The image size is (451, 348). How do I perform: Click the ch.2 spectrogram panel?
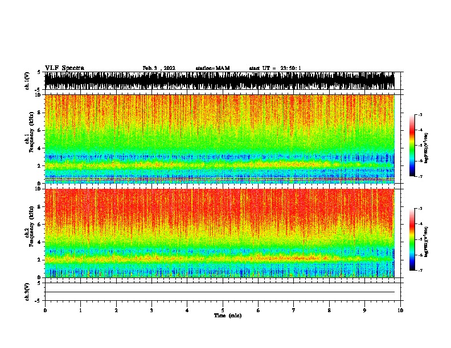(x=220, y=233)
